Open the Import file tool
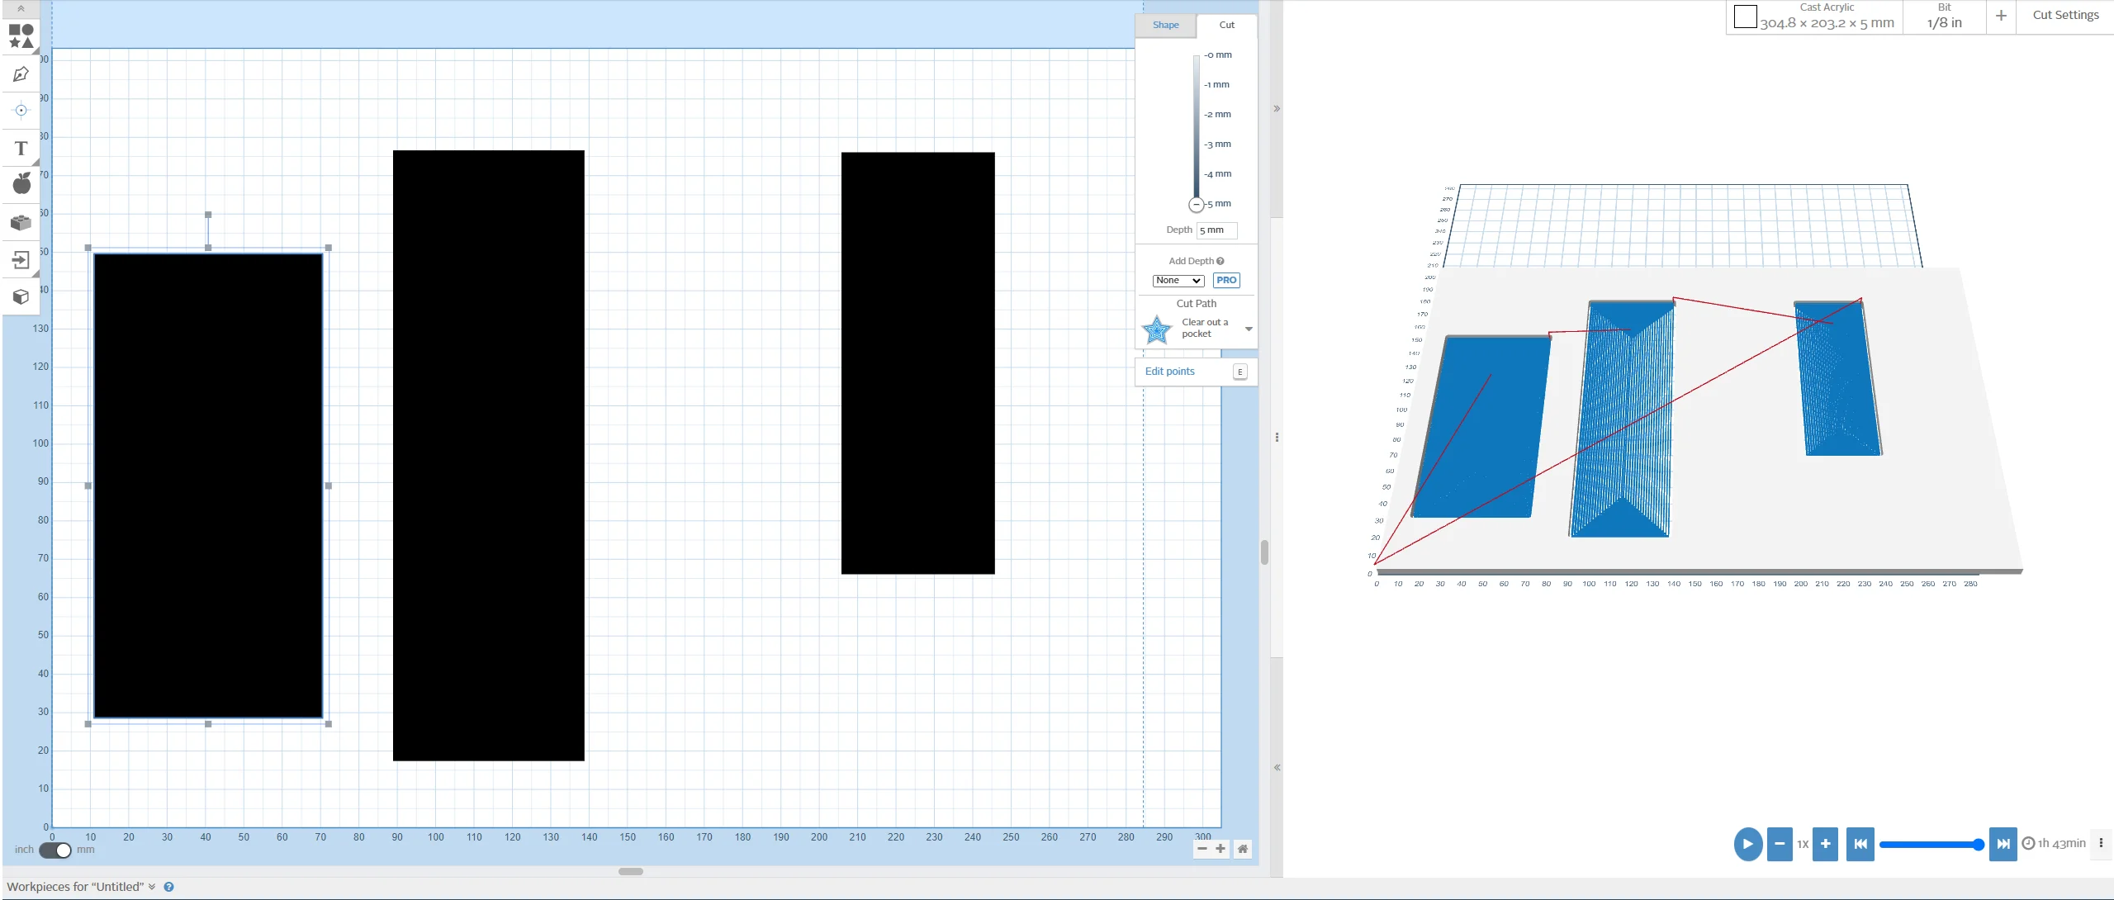Image resolution: width=2114 pixels, height=900 pixels. [21, 260]
